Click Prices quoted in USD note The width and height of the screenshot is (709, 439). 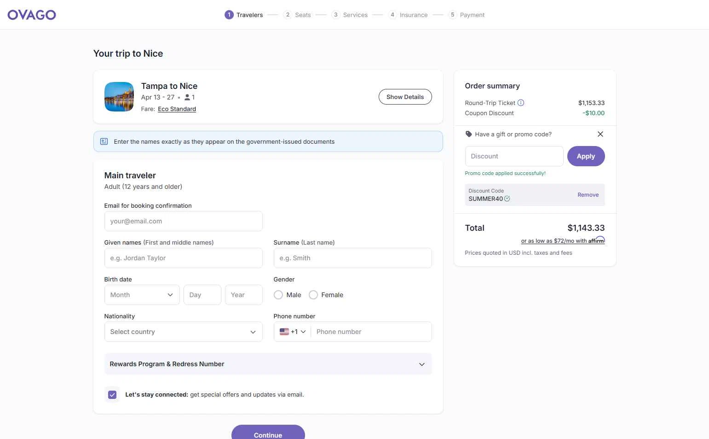519,253
